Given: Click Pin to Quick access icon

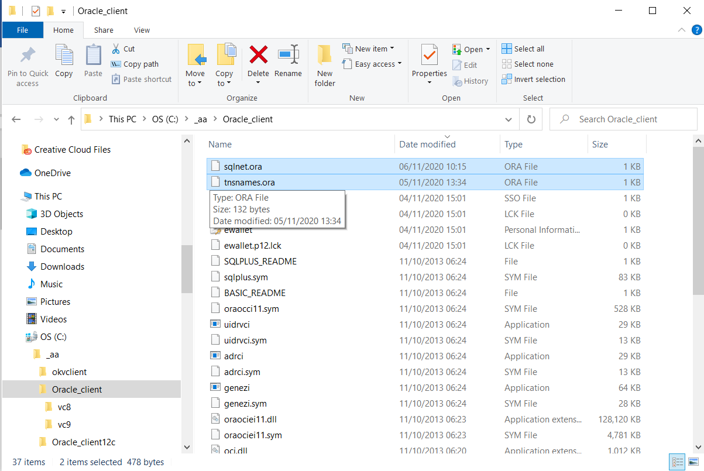Looking at the screenshot, I should click(28, 56).
